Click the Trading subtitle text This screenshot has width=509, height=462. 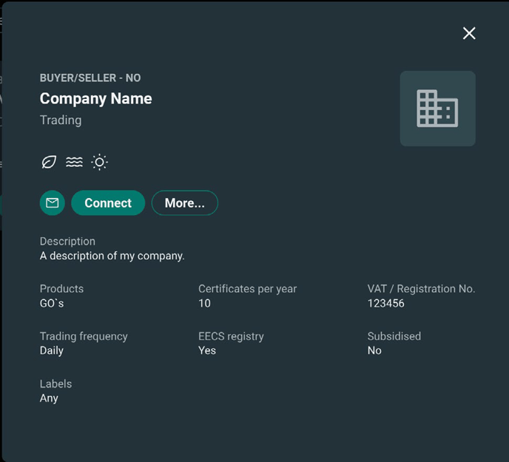click(x=61, y=120)
